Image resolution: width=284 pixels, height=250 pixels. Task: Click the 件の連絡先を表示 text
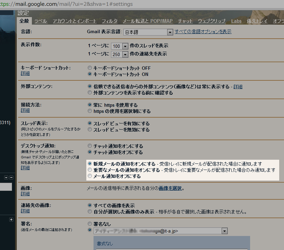point(148,54)
